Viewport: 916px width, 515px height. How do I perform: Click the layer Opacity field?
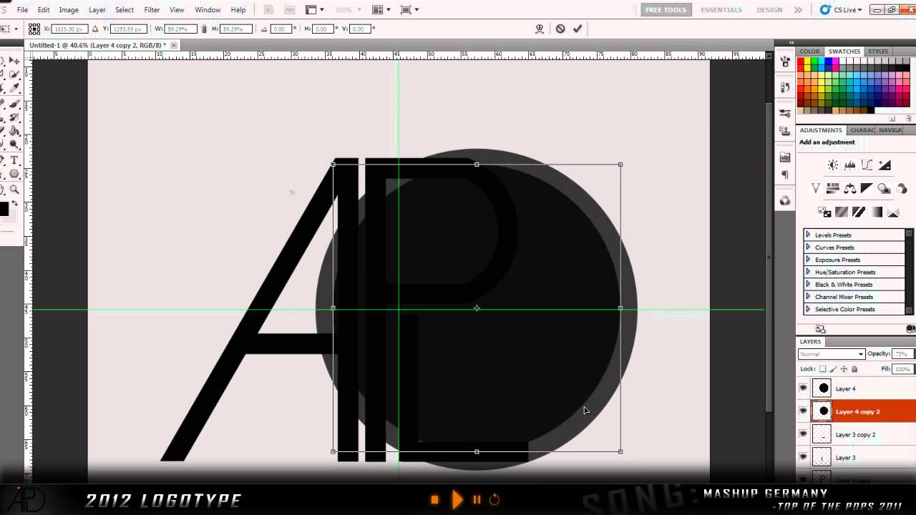901,354
